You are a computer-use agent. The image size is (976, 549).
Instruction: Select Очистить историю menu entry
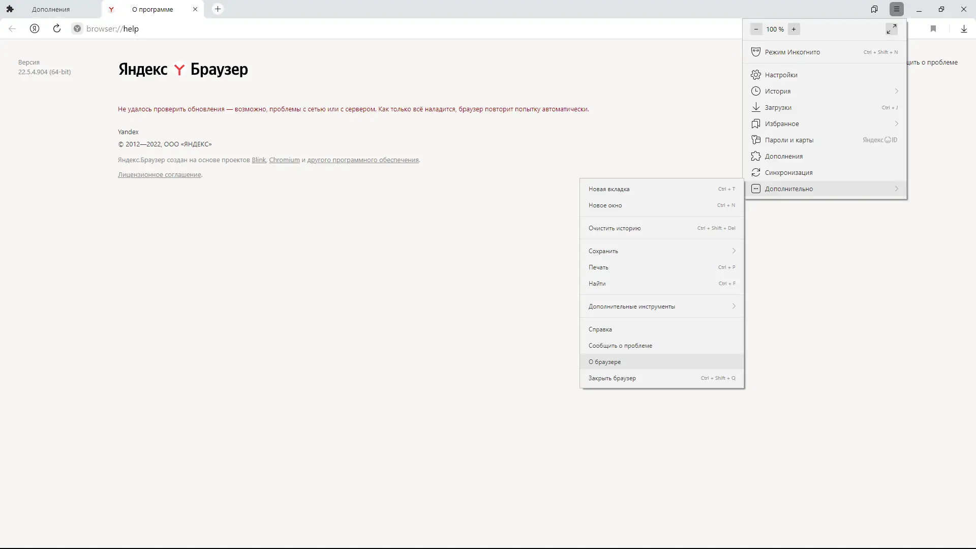(615, 228)
